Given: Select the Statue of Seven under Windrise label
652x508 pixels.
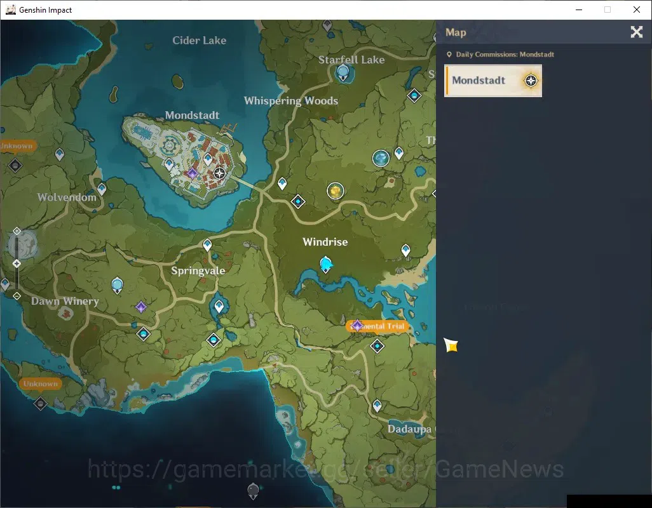Looking at the screenshot, I should (325, 265).
